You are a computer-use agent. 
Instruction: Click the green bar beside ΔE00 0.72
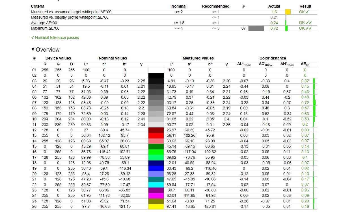click(314, 103)
